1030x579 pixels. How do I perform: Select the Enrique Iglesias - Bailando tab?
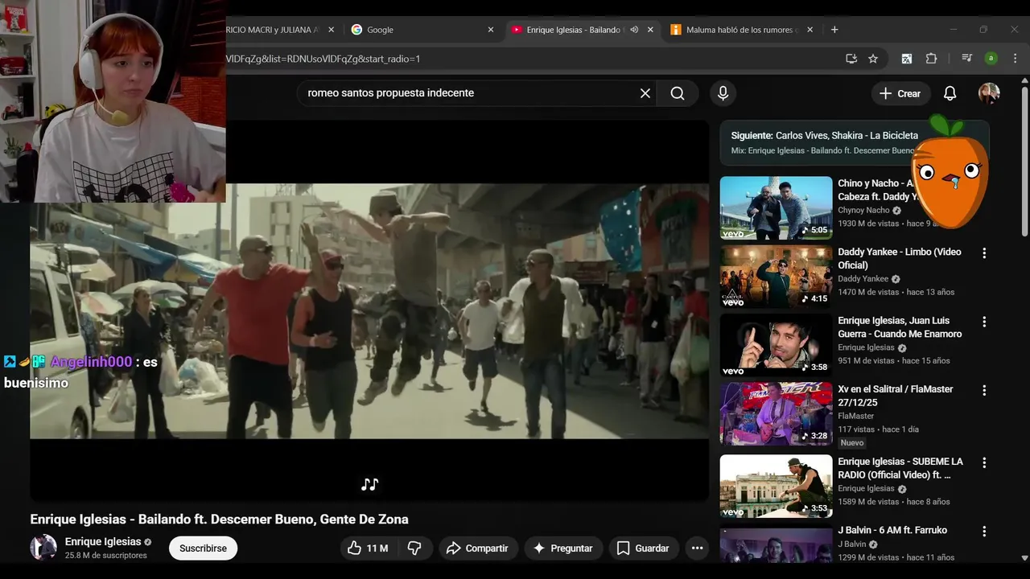pyautogui.click(x=572, y=30)
